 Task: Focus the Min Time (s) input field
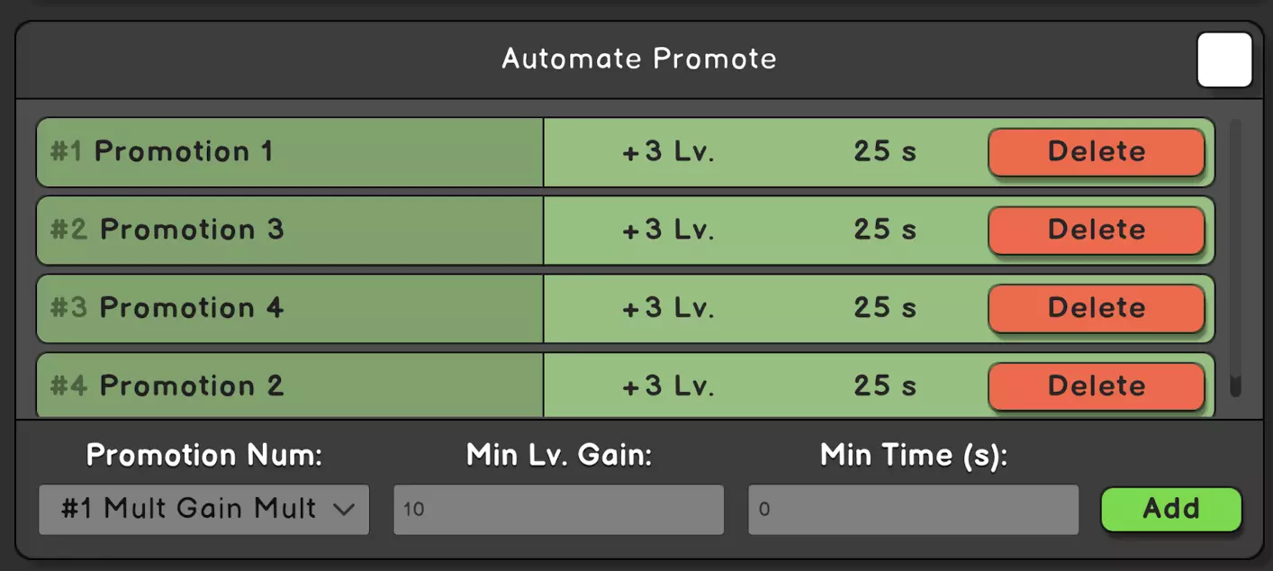(913, 510)
